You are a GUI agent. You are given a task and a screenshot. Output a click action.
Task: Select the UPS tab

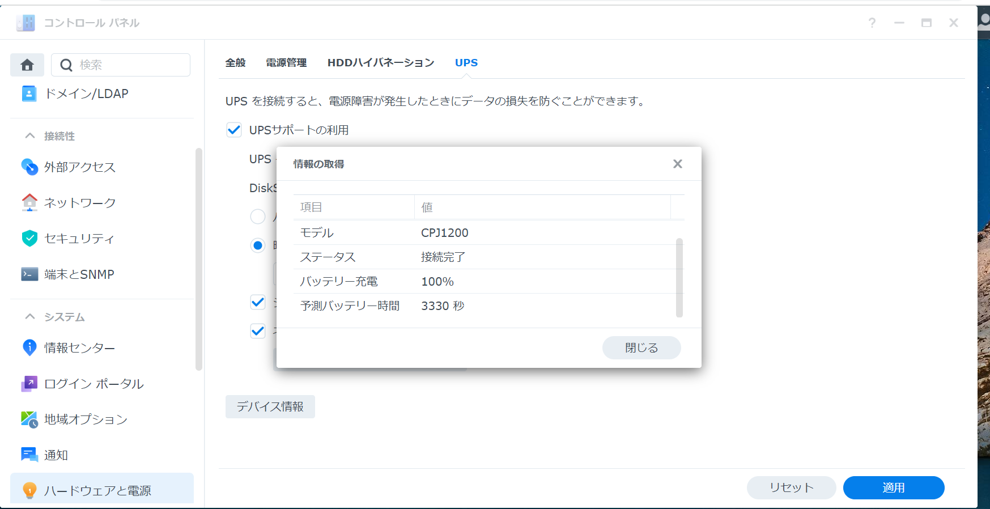tap(466, 63)
